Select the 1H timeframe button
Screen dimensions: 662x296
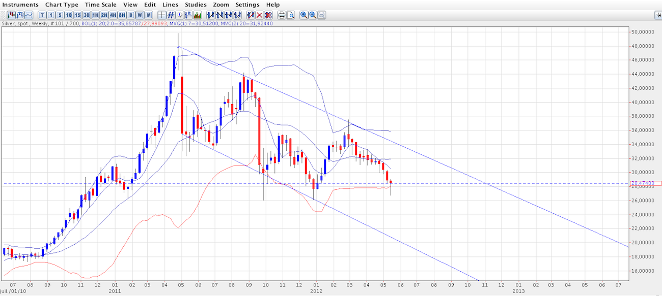pyautogui.click(x=95, y=15)
